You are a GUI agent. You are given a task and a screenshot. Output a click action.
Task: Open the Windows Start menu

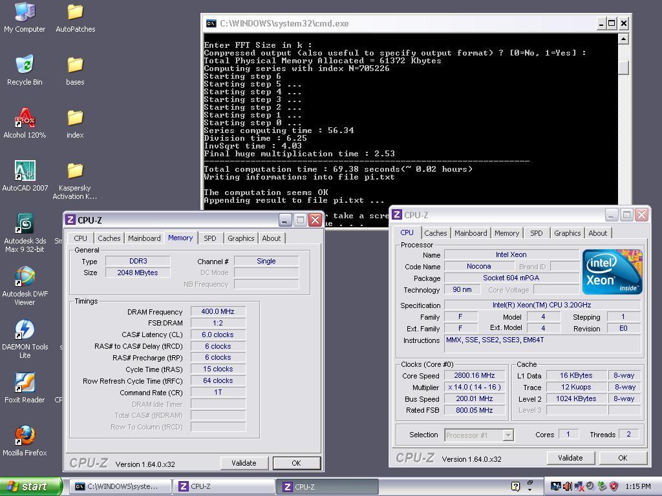tap(31, 486)
